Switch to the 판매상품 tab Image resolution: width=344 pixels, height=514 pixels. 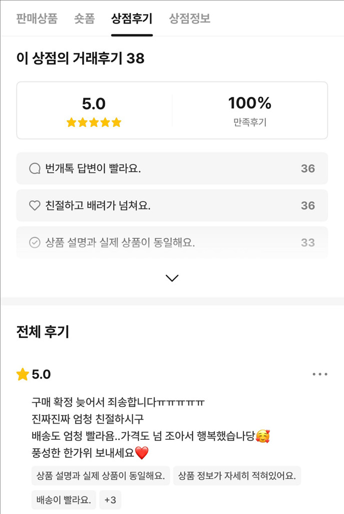[37, 19]
